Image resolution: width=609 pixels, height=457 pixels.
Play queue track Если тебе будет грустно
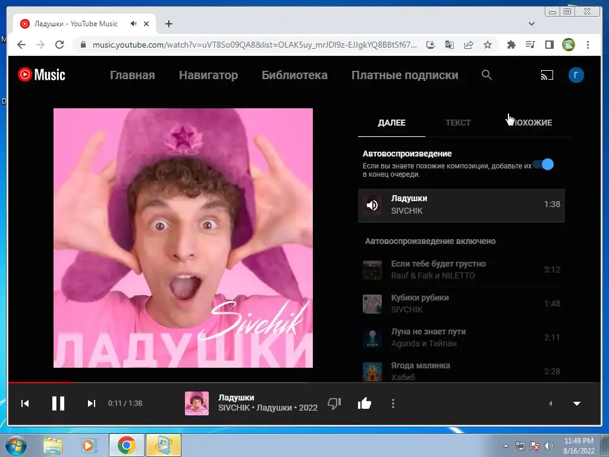pyautogui.click(x=462, y=270)
